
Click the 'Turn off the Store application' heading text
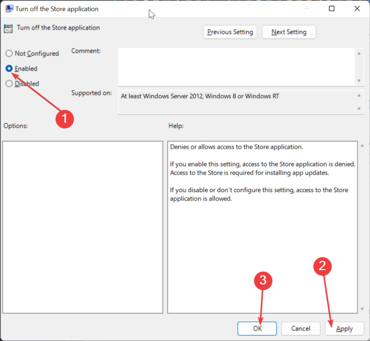[x=58, y=27]
